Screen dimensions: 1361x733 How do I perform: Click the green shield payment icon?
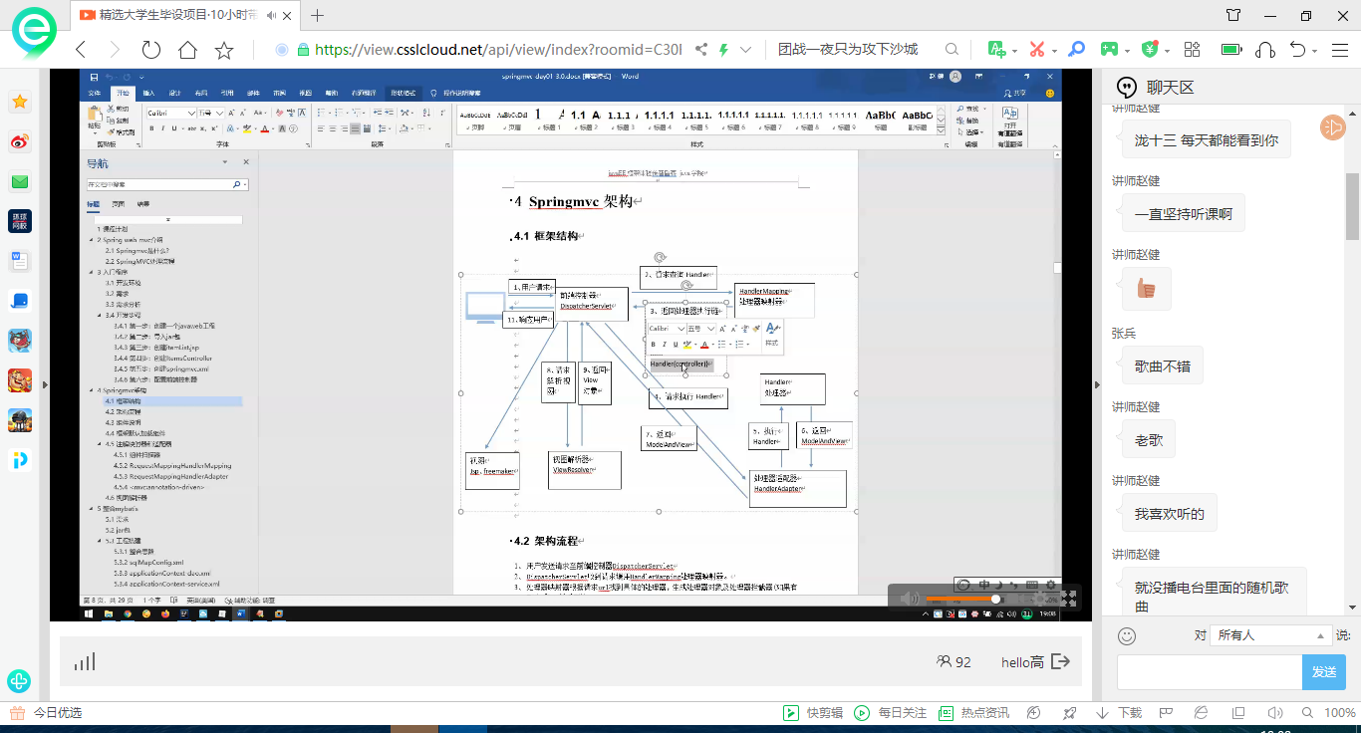coord(1150,49)
